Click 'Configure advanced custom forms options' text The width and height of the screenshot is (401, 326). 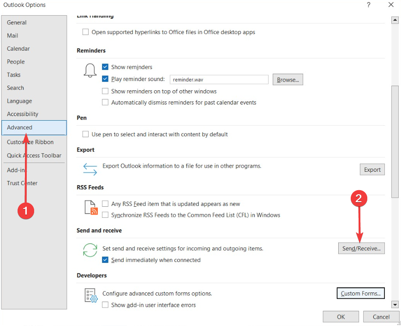pyautogui.click(x=157, y=294)
